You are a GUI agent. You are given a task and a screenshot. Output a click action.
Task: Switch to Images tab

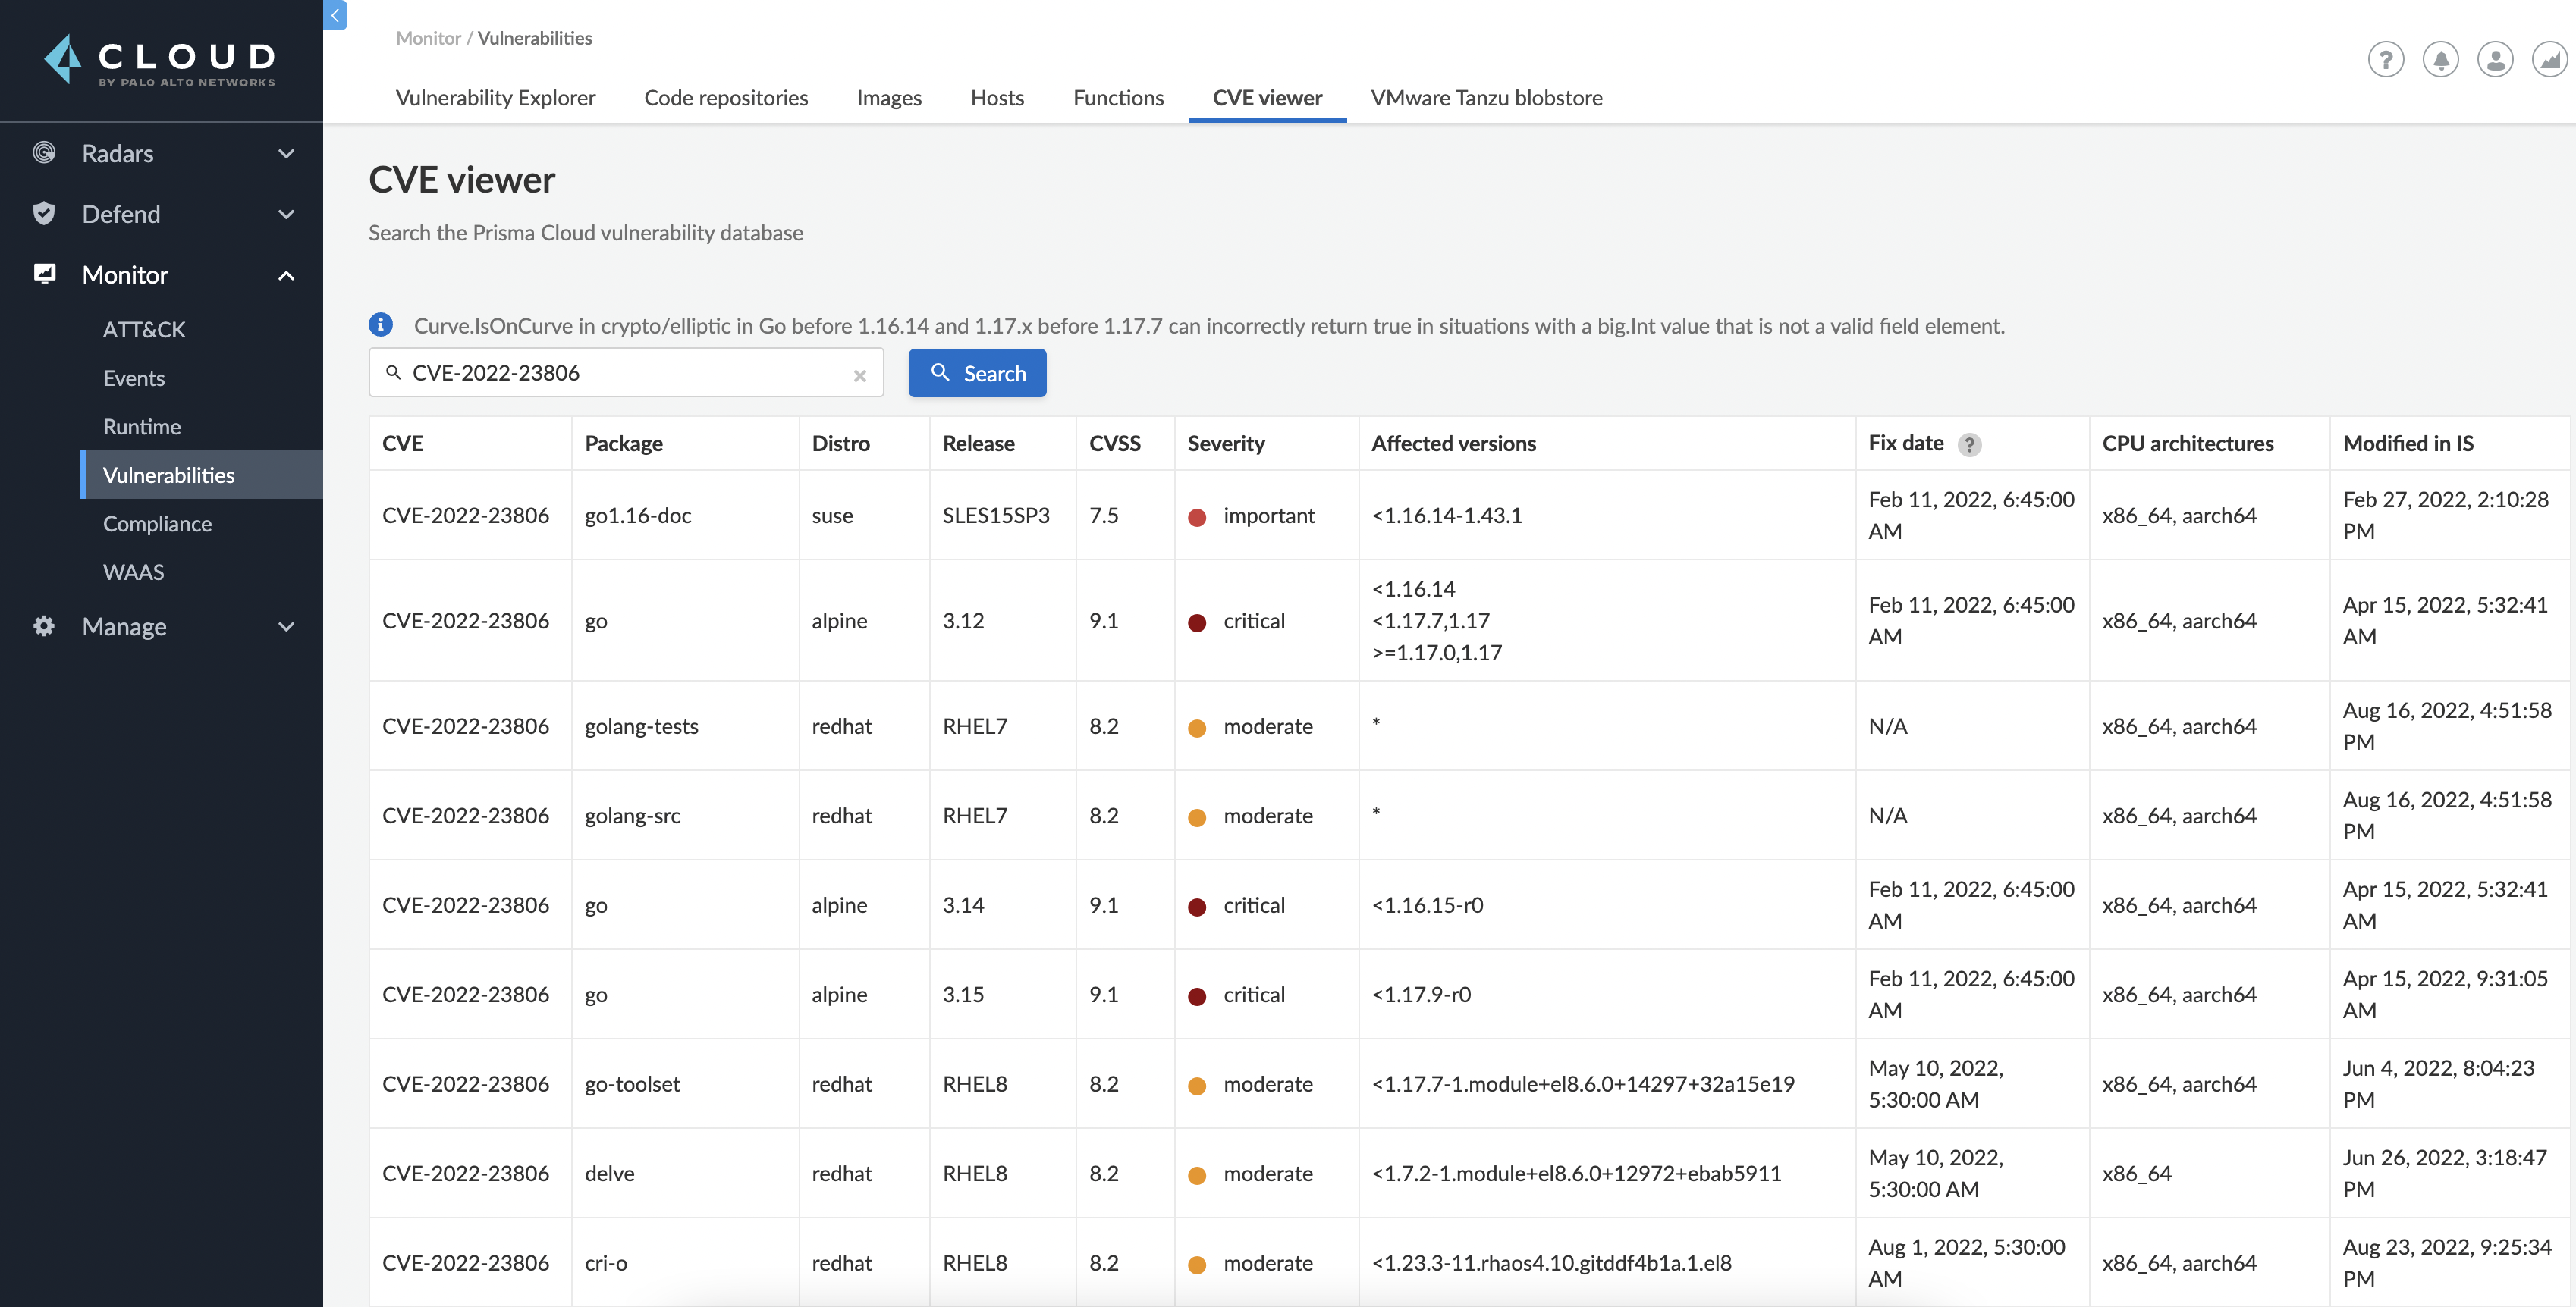click(889, 98)
